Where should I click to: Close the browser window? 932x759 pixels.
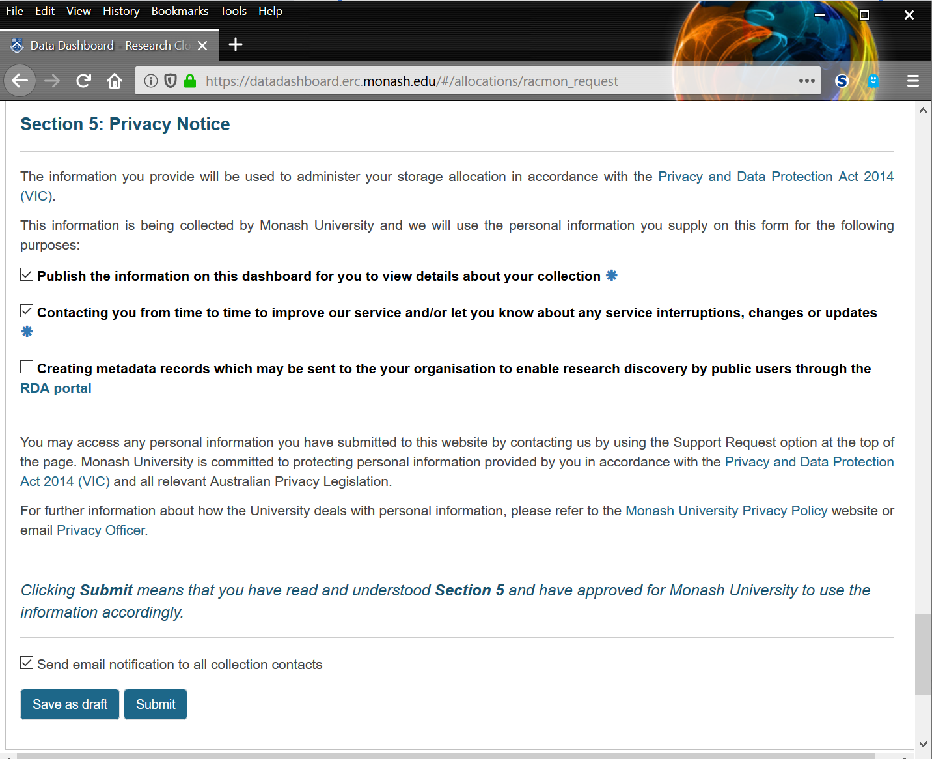click(x=909, y=14)
